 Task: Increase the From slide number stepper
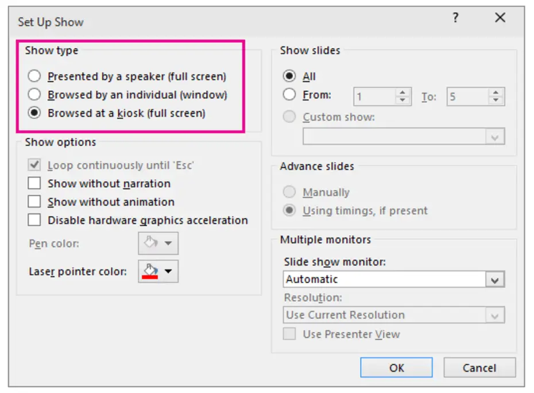(402, 93)
